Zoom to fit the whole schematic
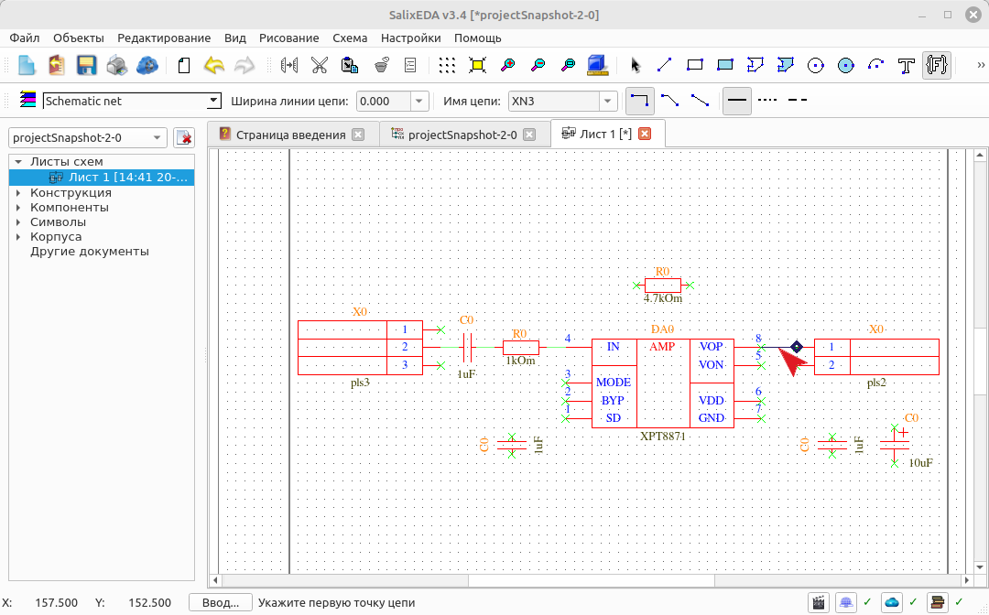Screen dimensions: 989x615 point(477,65)
